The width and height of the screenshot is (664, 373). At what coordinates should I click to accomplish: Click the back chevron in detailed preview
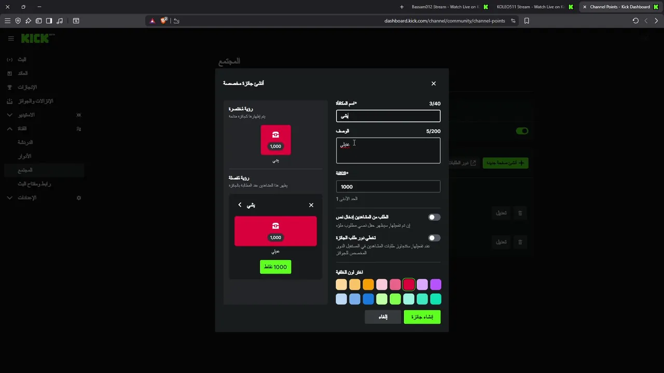pyautogui.click(x=240, y=205)
